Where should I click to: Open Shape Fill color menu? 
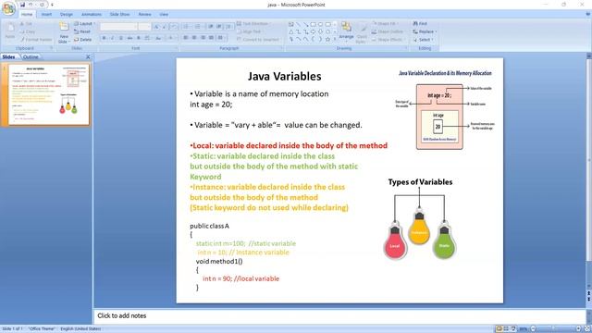pyautogui.click(x=386, y=23)
